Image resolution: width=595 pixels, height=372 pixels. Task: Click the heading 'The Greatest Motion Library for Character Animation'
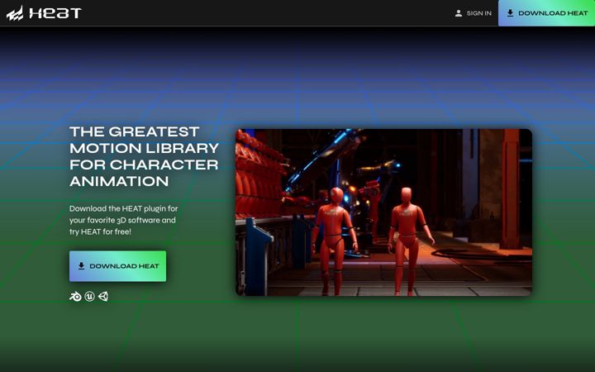point(144,156)
